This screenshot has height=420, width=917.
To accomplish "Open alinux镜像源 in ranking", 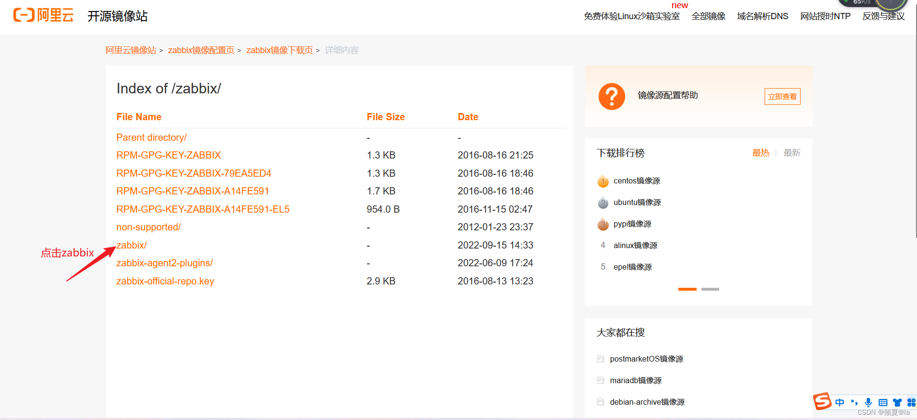I will coord(635,245).
